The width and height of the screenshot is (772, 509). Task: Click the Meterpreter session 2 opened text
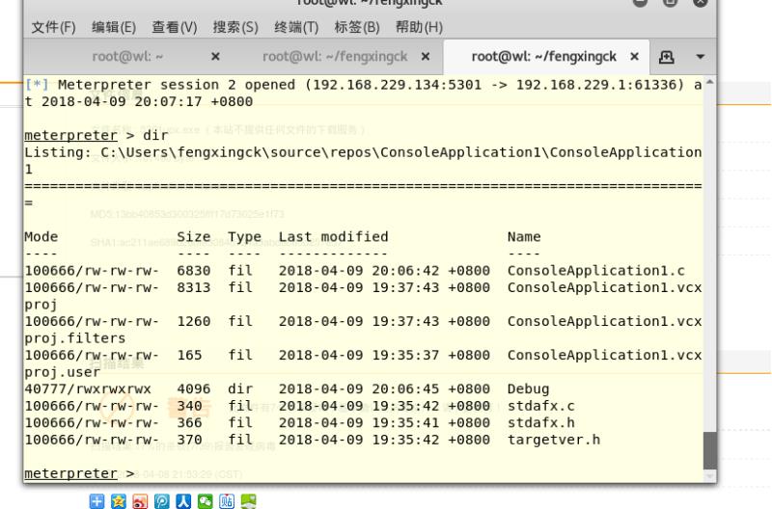point(177,85)
